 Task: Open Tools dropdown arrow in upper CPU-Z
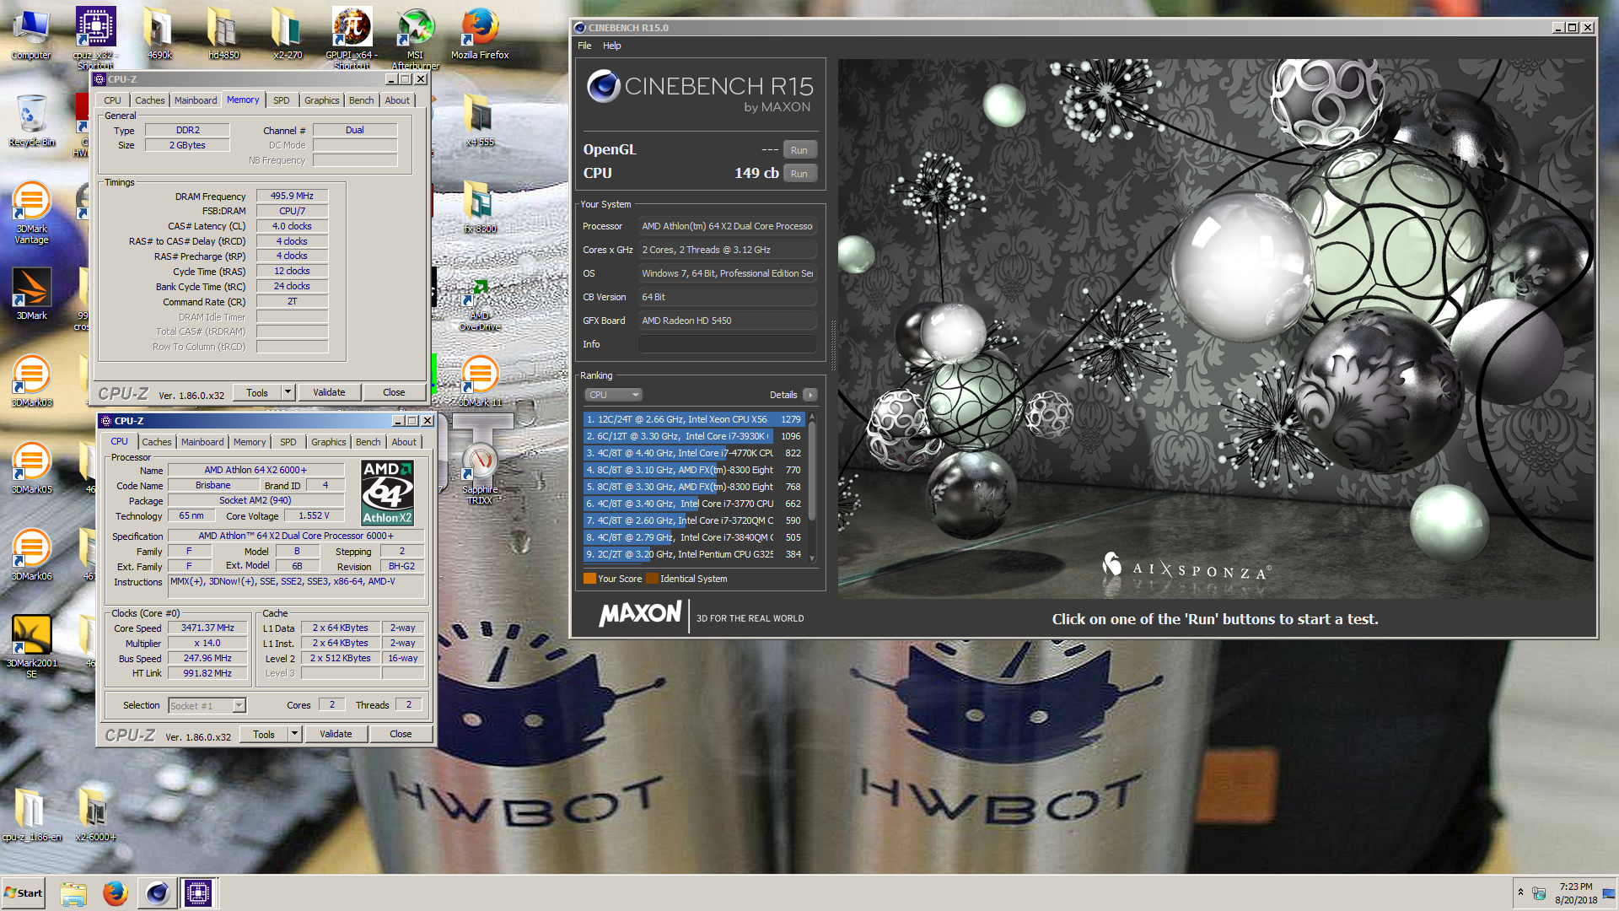(x=288, y=392)
